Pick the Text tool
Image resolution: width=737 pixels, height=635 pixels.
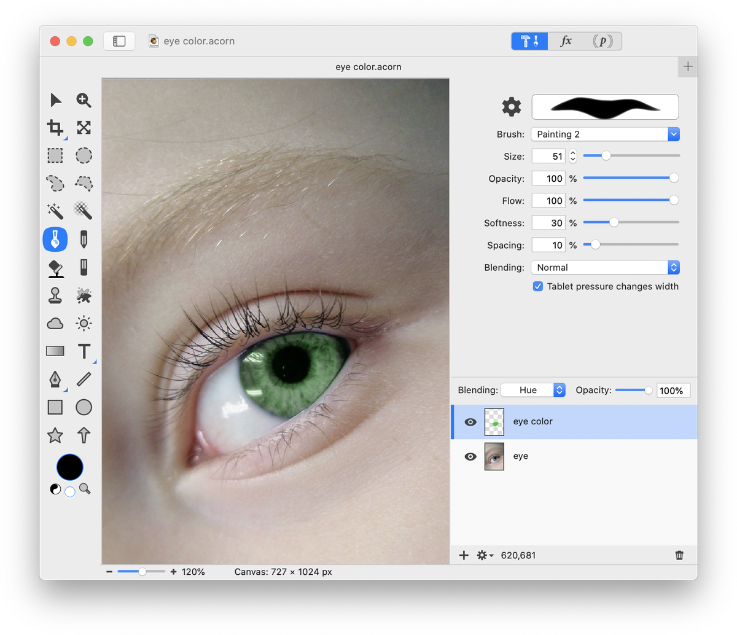coord(84,351)
